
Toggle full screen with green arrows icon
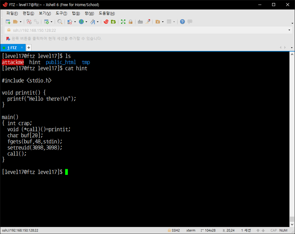(x=123, y=22)
